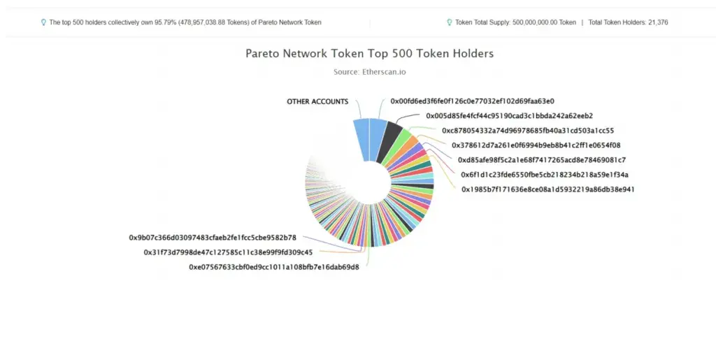Click address label 0x9b07c366d03097483cfaeb2fe1fcc5cbe9582b78

[213, 238]
